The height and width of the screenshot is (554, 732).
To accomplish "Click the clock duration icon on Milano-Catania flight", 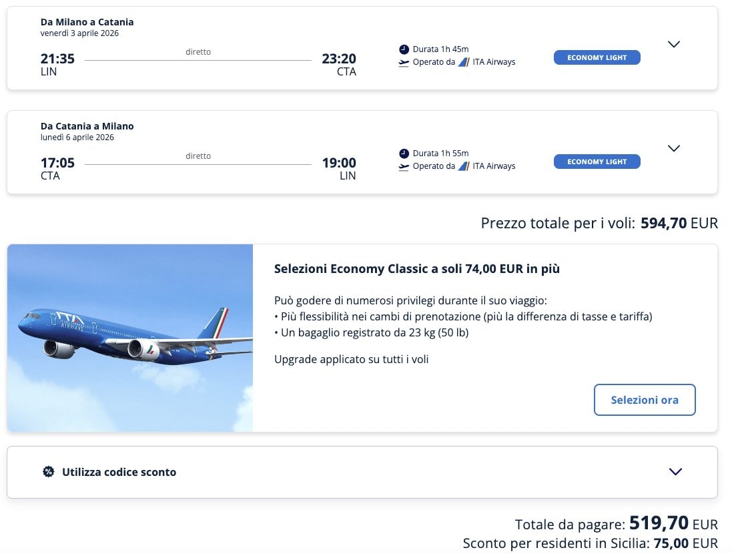I will coord(404,49).
